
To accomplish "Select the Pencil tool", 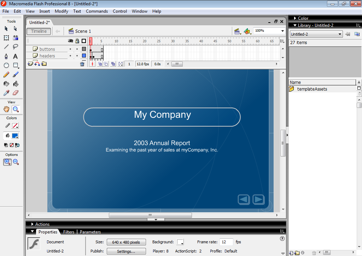I will pyautogui.click(x=6, y=75).
